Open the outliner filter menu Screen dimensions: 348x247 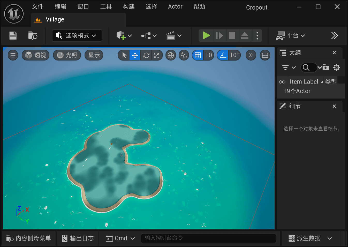(289, 68)
